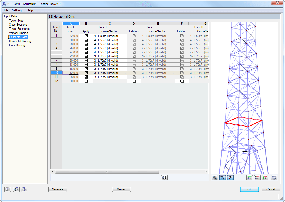
Task: Select Tower Segments in the tree
Action: pos(19,29)
